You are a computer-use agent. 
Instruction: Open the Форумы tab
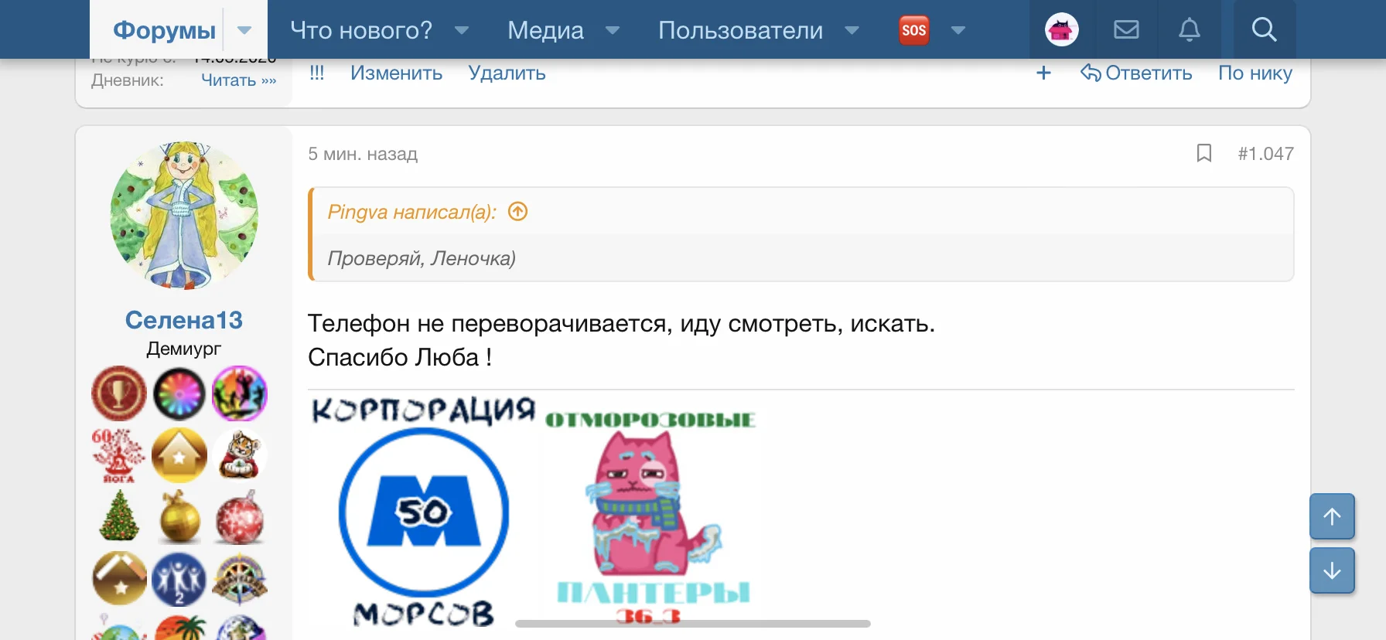(164, 30)
